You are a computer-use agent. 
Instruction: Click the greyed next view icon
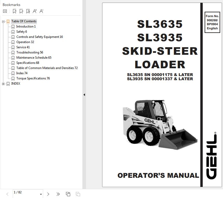pyautogui.click(x=78, y=194)
